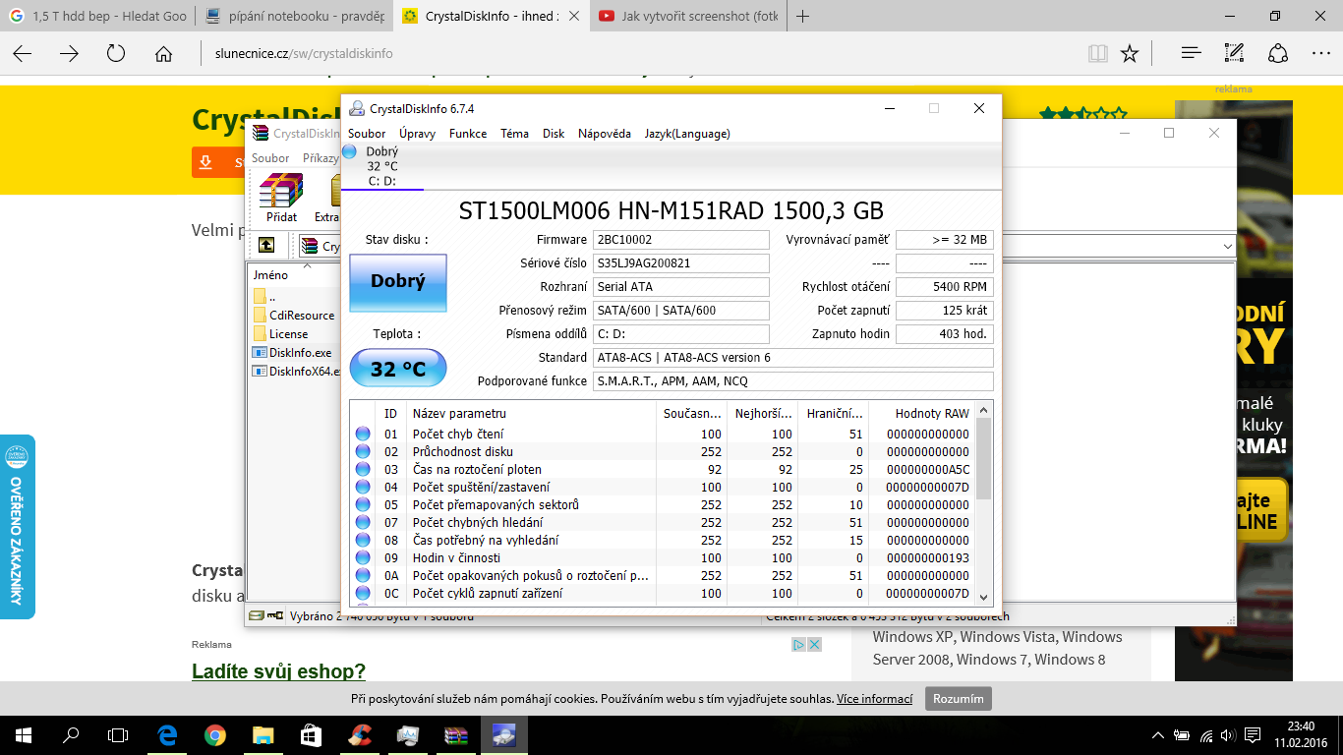Screen dimensions: 1343x755
Task: Open a new browser tab
Action: 803,16
